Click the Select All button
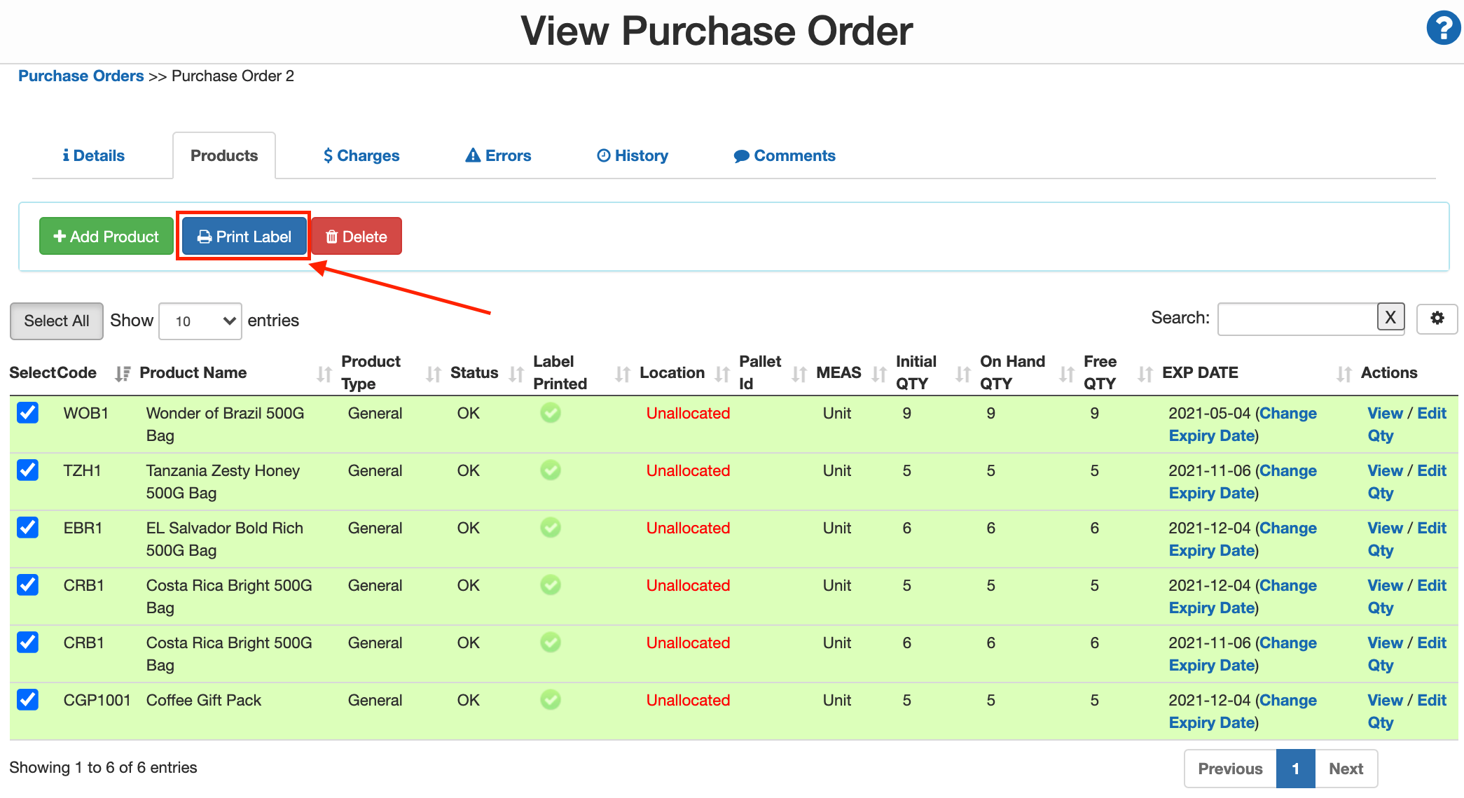Viewport: 1464px width, 798px height. click(57, 321)
